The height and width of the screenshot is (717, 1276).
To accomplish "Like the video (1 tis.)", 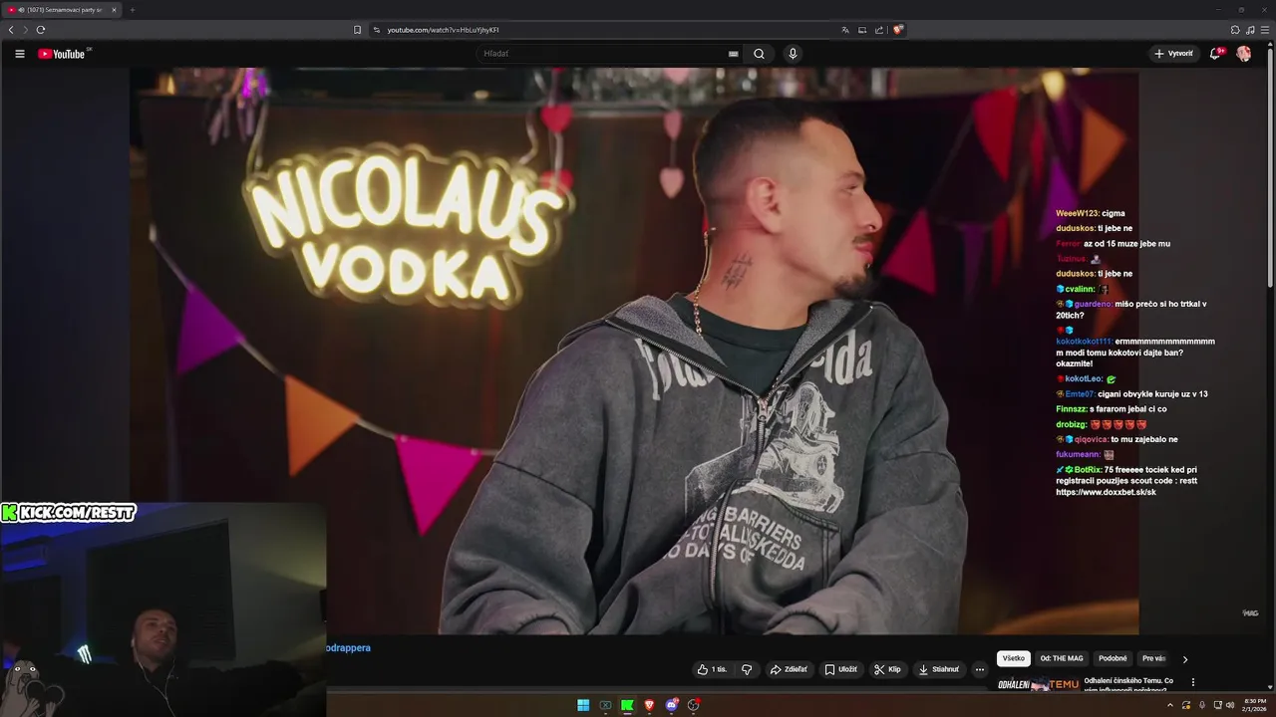I will 713,669.
